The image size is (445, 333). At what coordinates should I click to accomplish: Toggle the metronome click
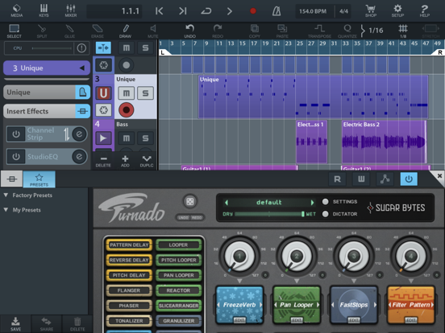pyautogui.click(x=277, y=11)
